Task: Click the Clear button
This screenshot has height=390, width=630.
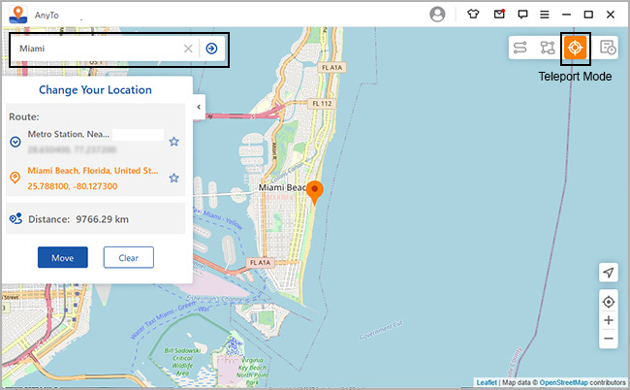Action: click(128, 257)
